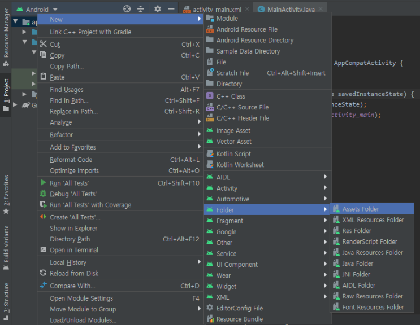Switch to activity_main.xml tab
Viewport: 420px width, 325px height.
click(217, 10)
